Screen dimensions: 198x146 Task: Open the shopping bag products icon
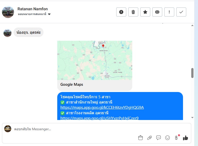pos(140,138)
